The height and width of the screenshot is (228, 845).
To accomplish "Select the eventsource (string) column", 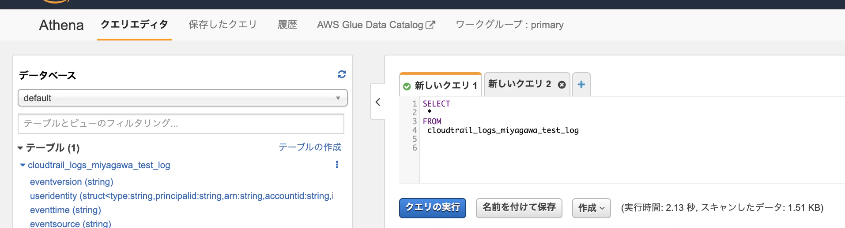I will [x=71, y=224].
